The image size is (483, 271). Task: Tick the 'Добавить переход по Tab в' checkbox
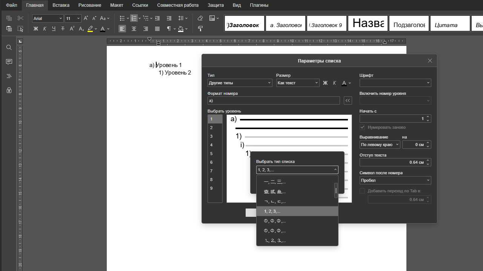pyautogui.click(x=363, y=191)
